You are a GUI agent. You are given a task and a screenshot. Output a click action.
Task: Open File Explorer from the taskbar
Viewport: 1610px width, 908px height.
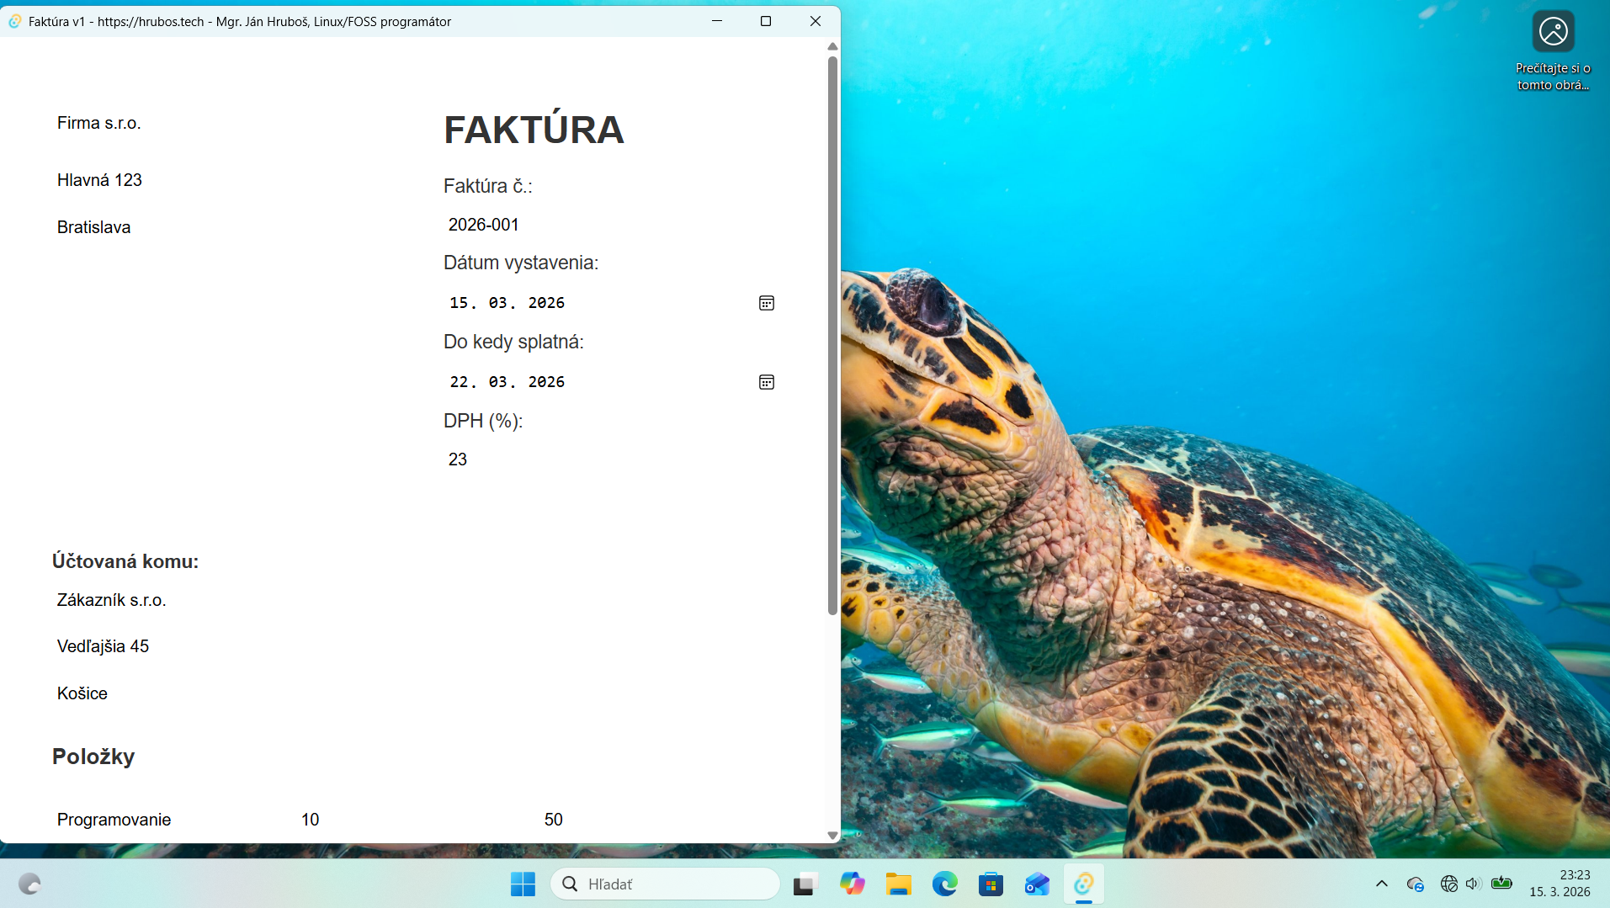(x=899, y=884)
